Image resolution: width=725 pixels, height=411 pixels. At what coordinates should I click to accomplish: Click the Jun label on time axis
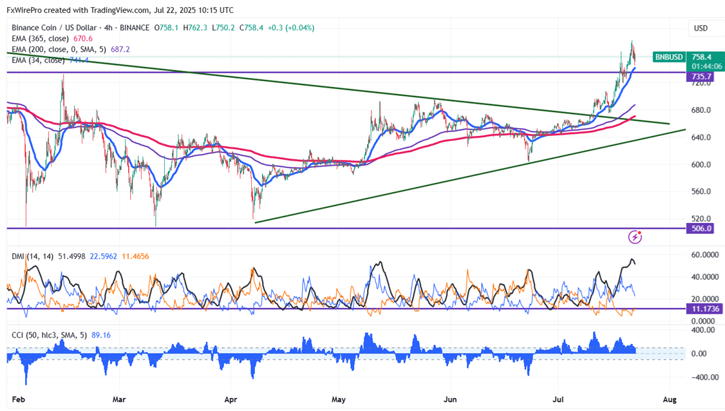click(450, 399)
